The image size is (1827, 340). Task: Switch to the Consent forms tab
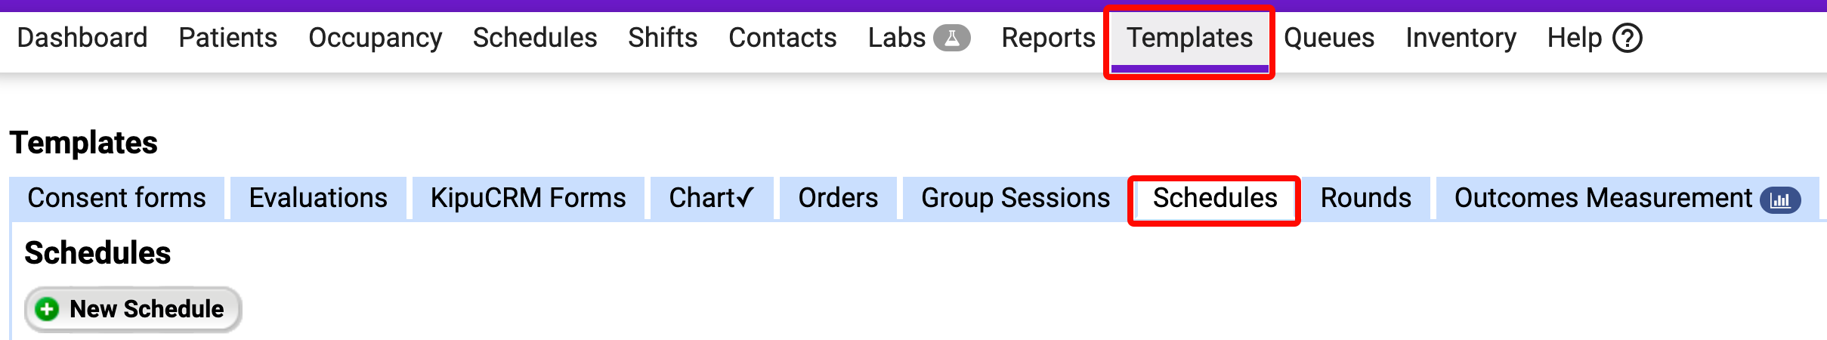tap(116, 198)
